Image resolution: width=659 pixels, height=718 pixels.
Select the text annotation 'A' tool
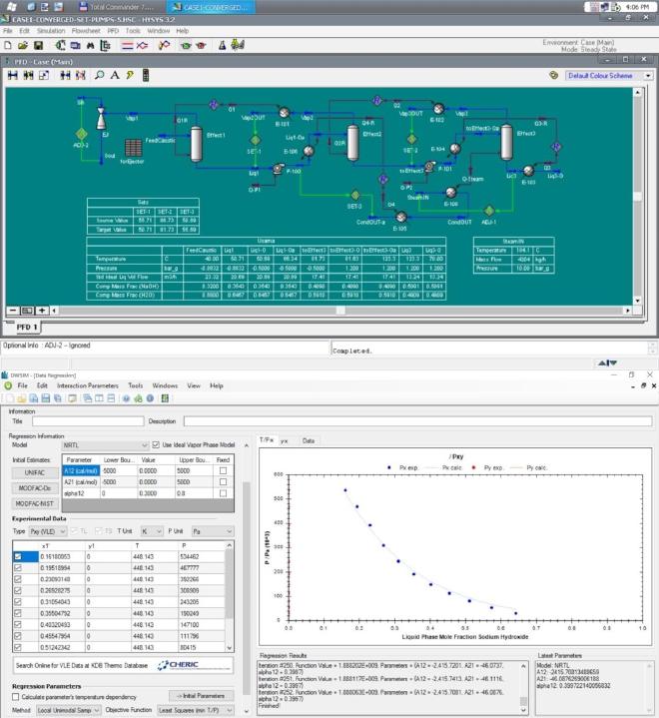(x=115, y=75)
